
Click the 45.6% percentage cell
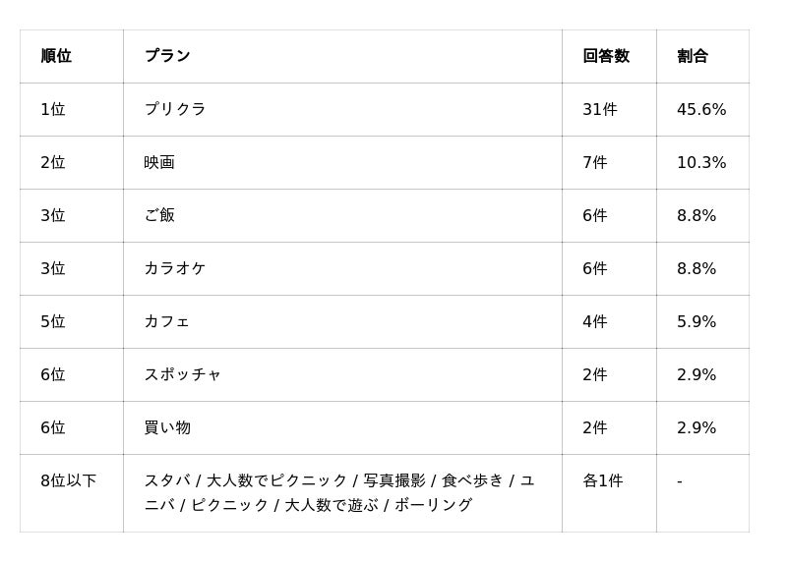point(701,109)
